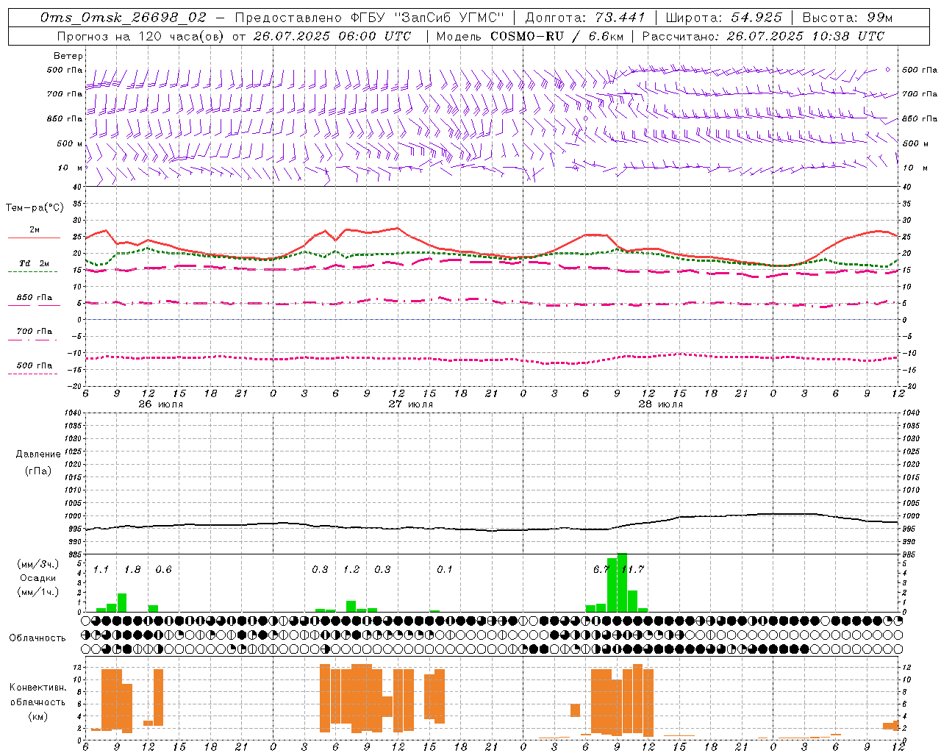Click the forecast header Прогноз на 120 часа(ов)

pyautogui.click(x=141, y=36)
